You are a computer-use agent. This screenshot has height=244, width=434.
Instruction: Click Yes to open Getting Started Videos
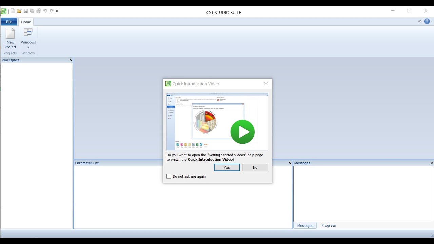[227, 167]
